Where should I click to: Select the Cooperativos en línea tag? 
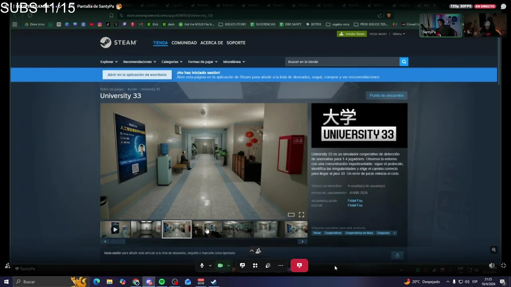click(359, 233)
